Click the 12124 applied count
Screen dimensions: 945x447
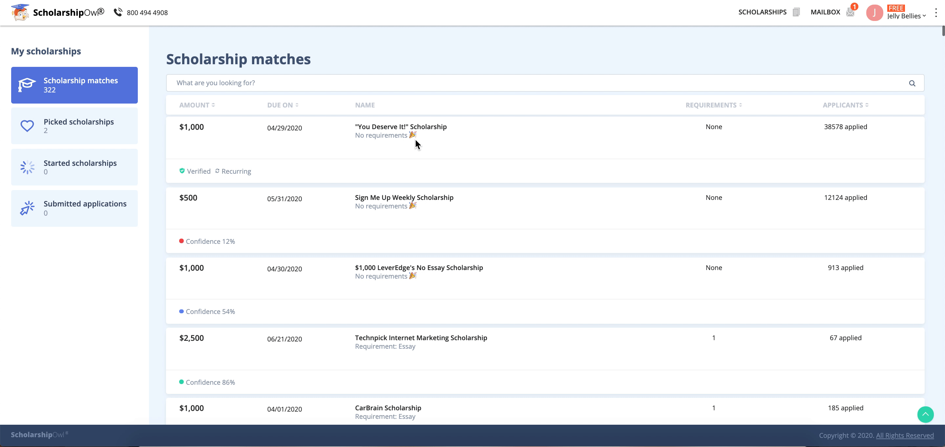coord(845,198)
